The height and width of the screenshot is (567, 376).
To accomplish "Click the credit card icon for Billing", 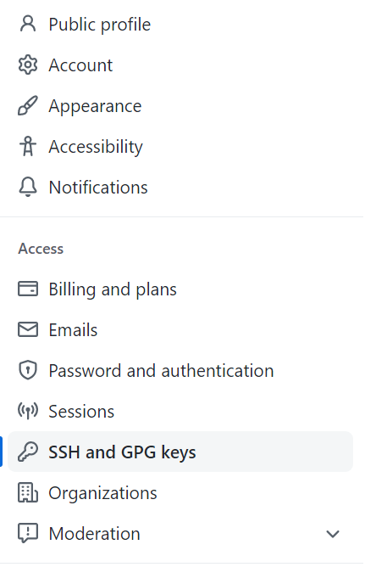I will coord(28,289).
